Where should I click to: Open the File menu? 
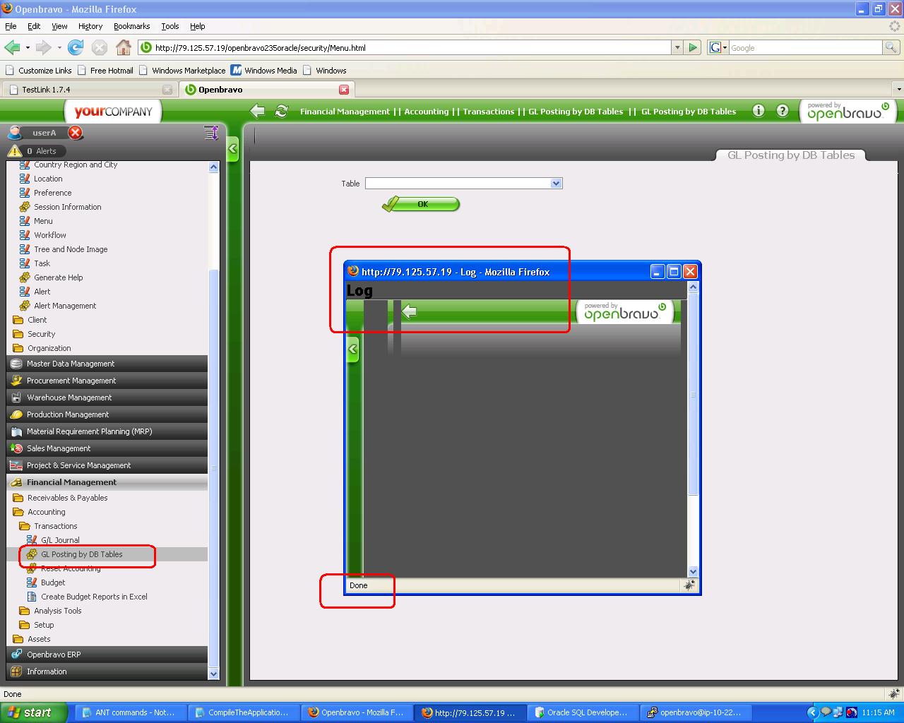tap(11, 26)
